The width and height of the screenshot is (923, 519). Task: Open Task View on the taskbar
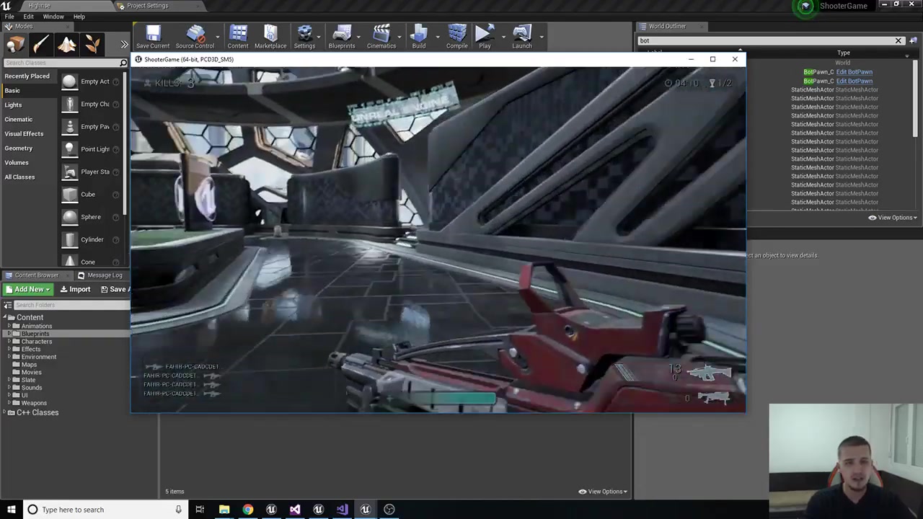click(x=200, y=510)
